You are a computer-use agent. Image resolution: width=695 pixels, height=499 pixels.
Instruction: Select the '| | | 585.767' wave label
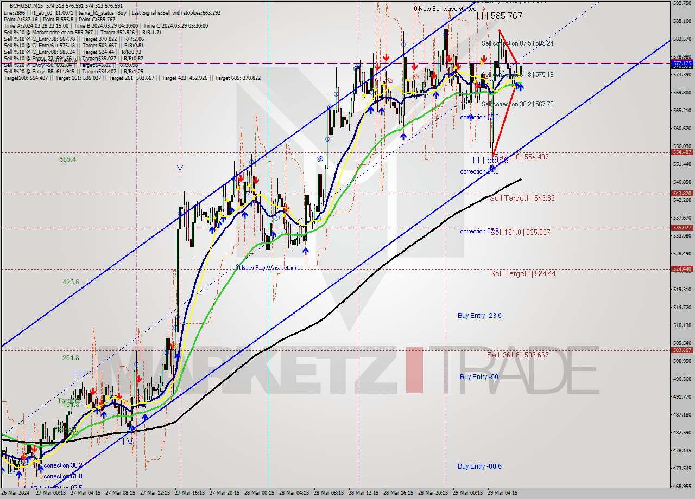(500, 16)
